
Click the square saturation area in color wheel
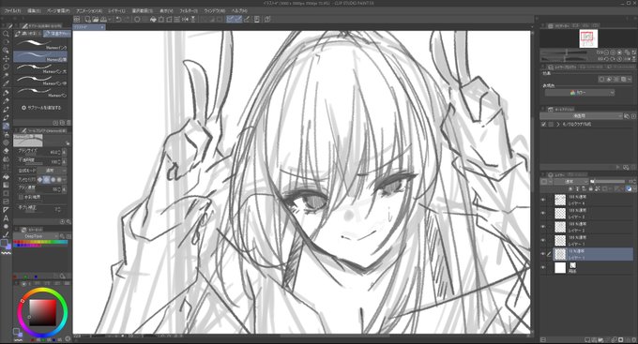point(42,313)
